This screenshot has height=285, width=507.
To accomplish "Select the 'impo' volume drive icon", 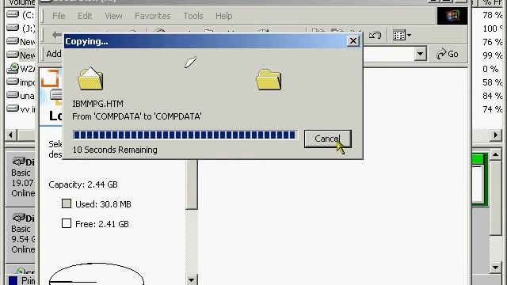I will (13, 82).
